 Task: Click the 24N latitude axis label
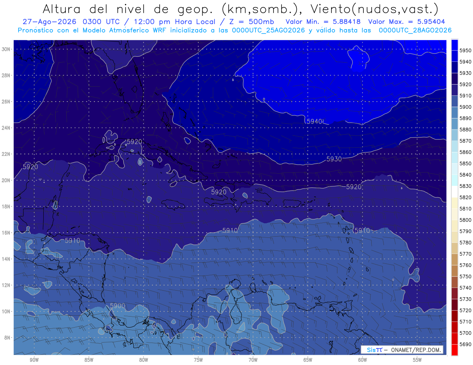(x=6, y=128)
